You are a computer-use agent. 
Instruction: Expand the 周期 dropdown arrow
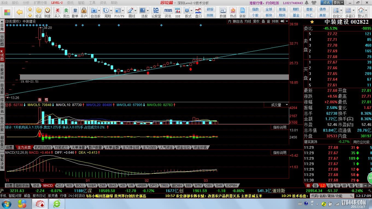coord(111,11)
